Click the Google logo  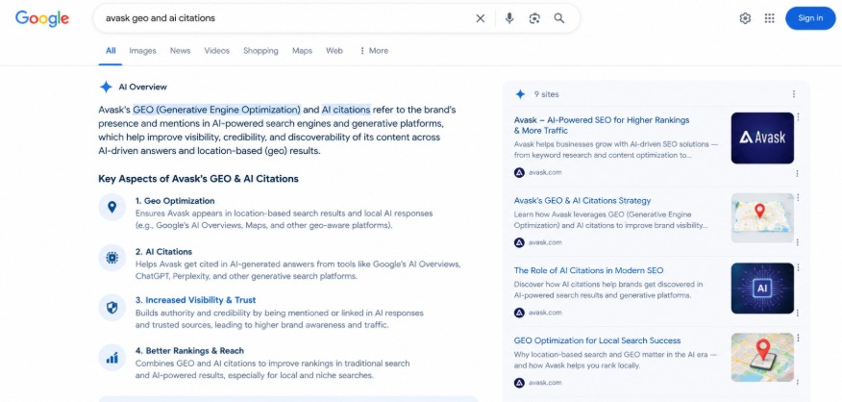pos(42,18)
